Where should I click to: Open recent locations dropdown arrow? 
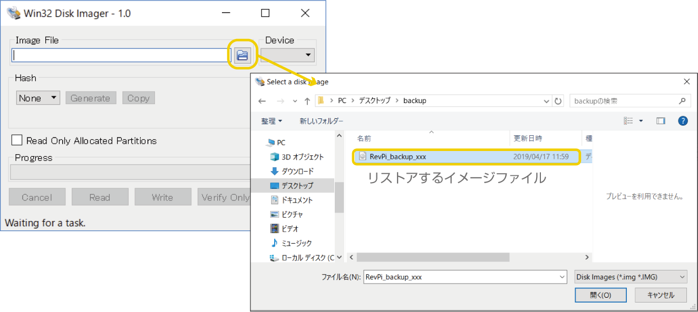[295, 101]
